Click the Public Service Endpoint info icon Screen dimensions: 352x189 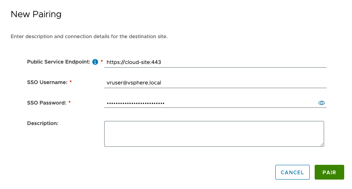tap(95, 62)
